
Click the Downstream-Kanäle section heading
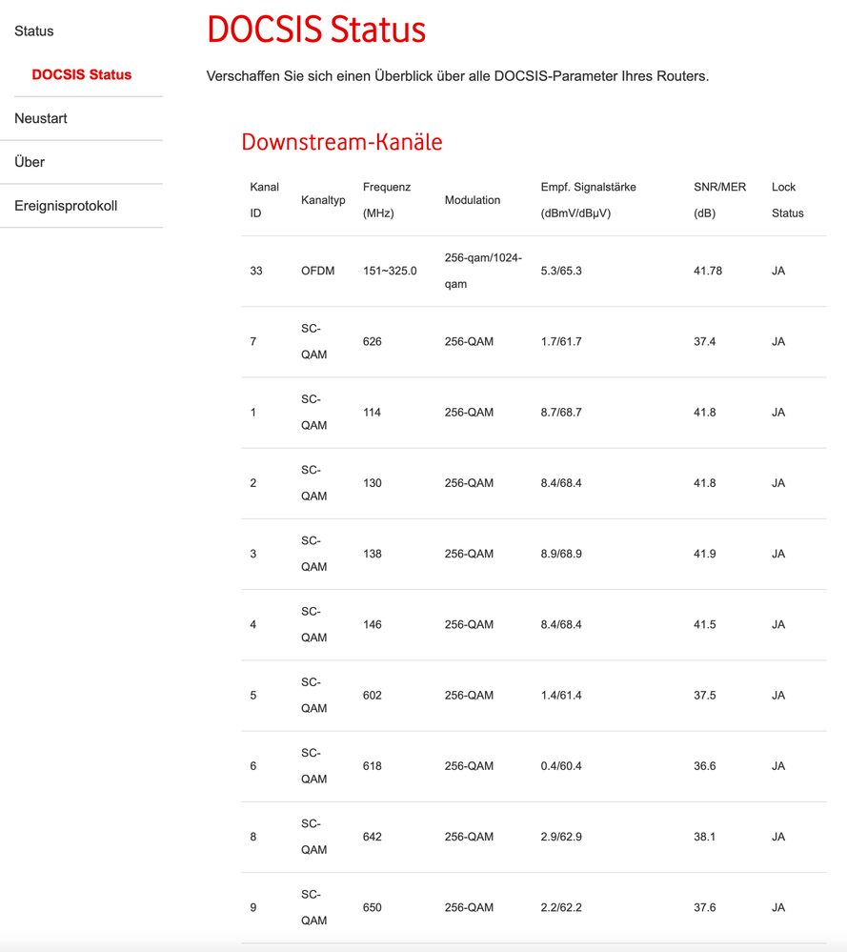tap(342, 141)
